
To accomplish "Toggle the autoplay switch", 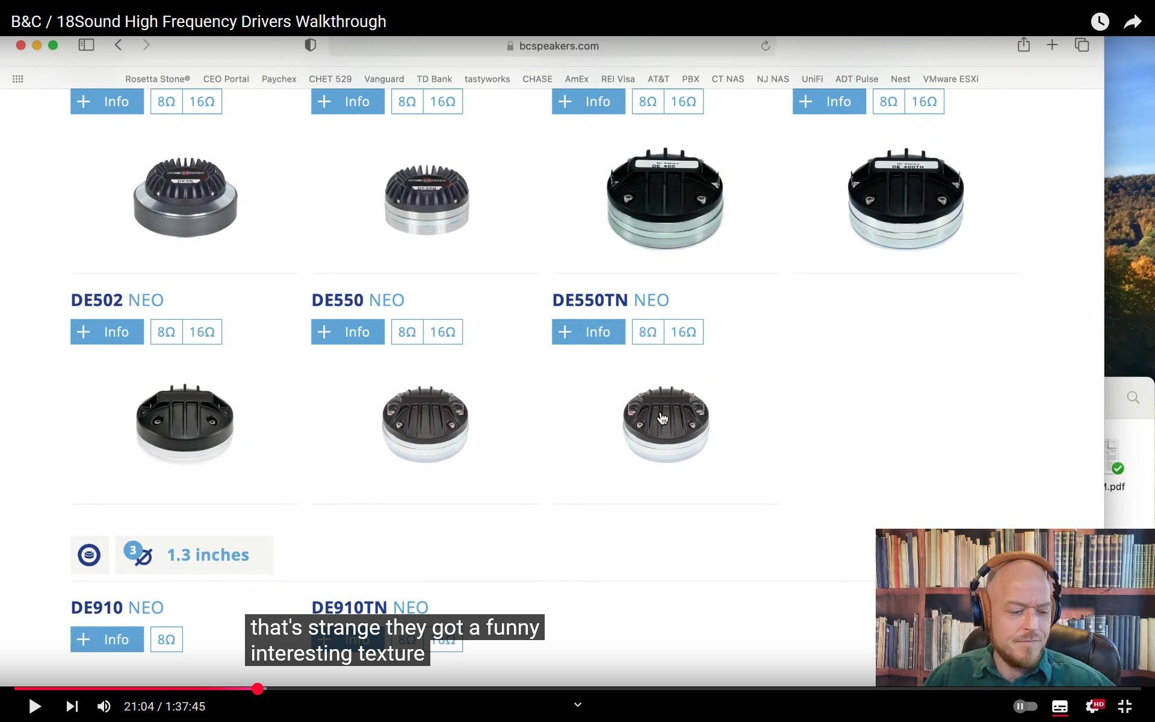I will tap(1025, 706).
